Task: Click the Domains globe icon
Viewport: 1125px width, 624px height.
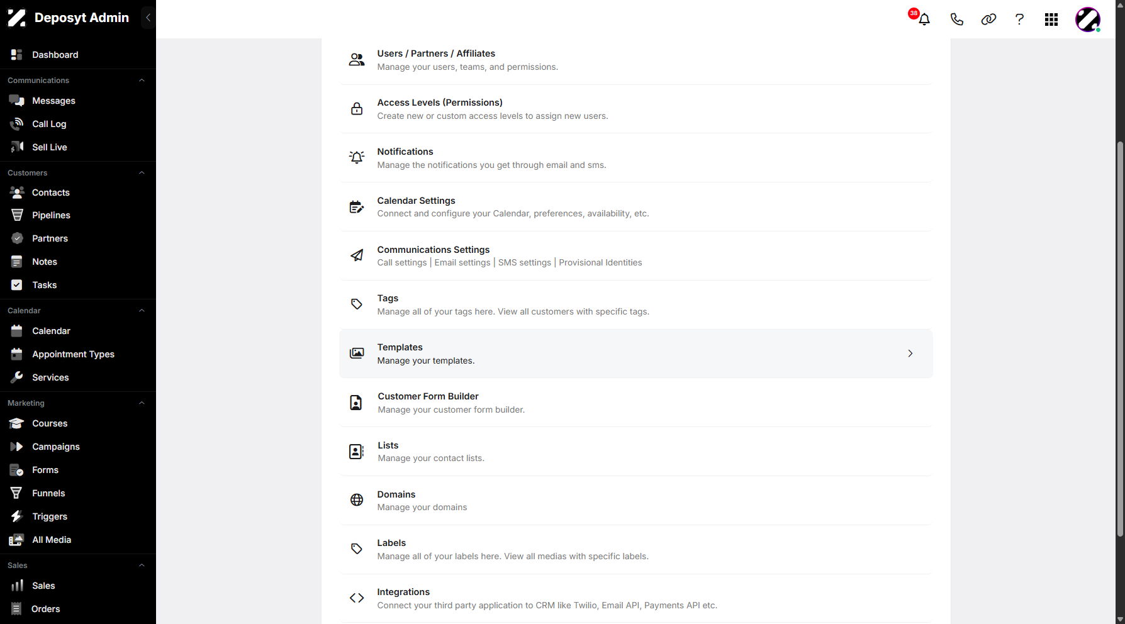Action: [357, 500]
